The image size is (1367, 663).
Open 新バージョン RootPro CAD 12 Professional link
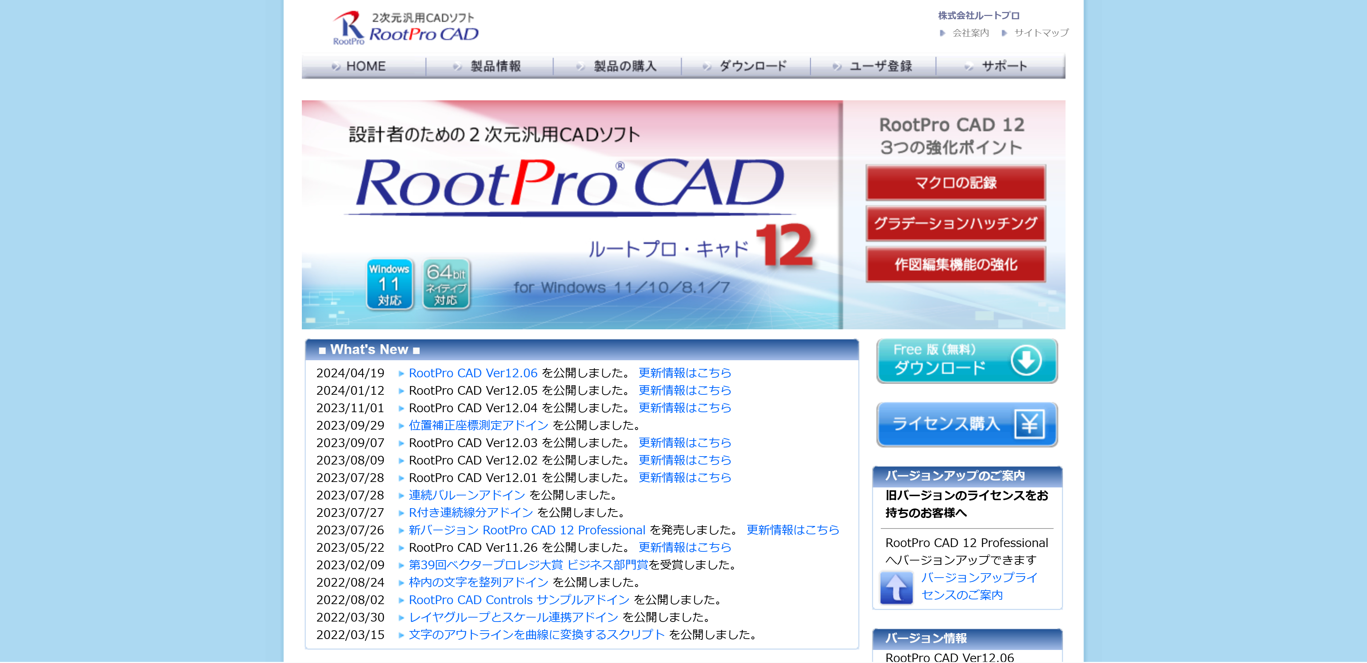pyautogui.click(x=527, y=531)
